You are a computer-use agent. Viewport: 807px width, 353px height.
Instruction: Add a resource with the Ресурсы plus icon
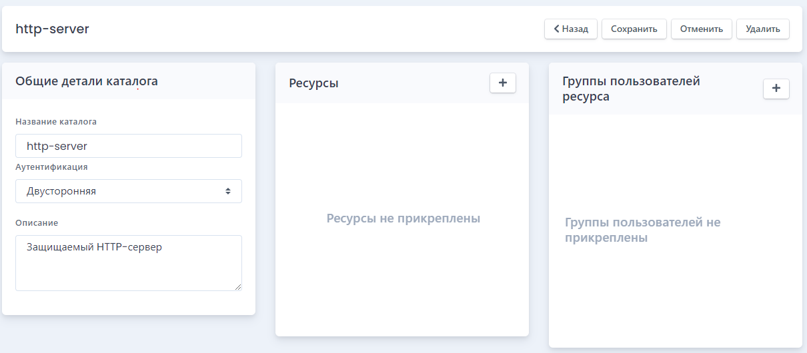[503, 83]
